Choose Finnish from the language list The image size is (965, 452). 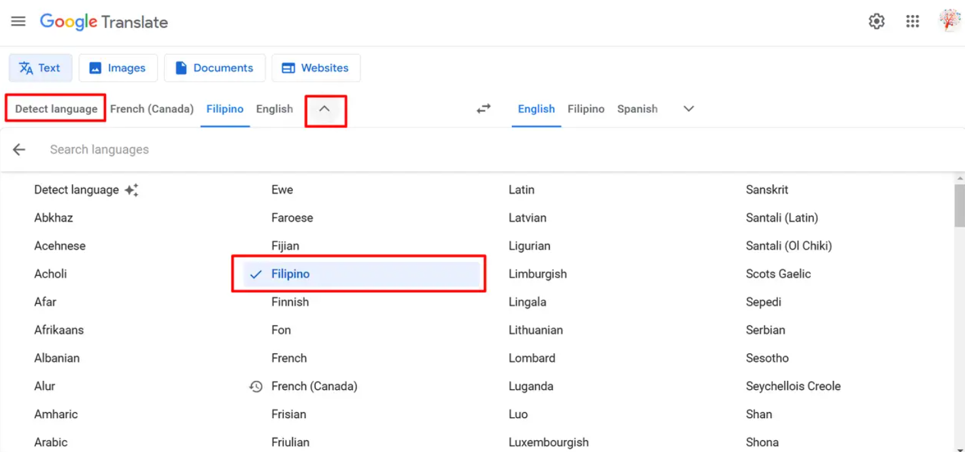click(x=290, y=302)
